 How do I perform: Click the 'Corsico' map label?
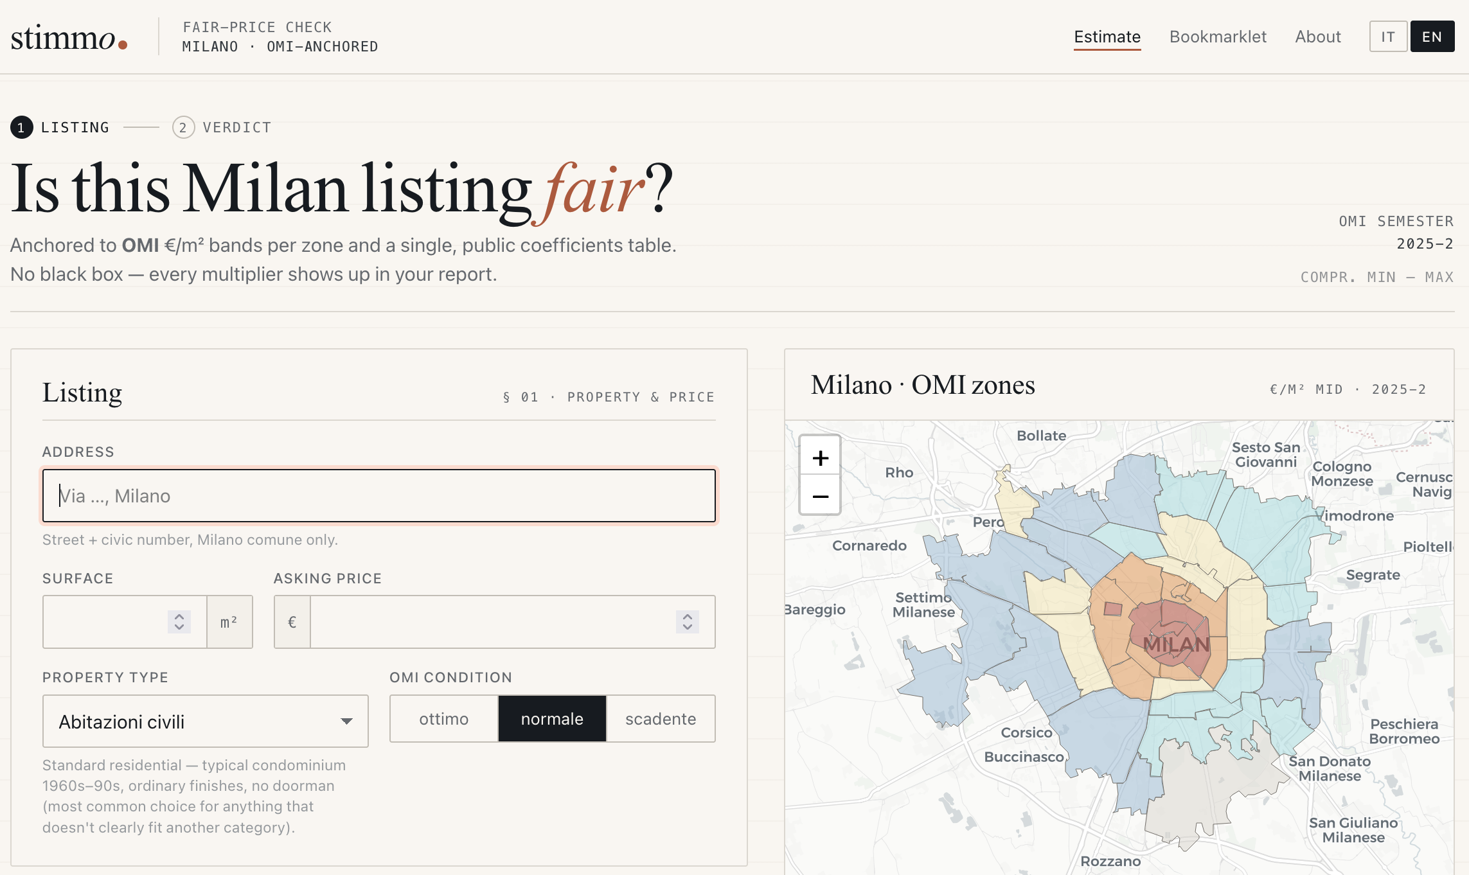tap(1027, 732)
